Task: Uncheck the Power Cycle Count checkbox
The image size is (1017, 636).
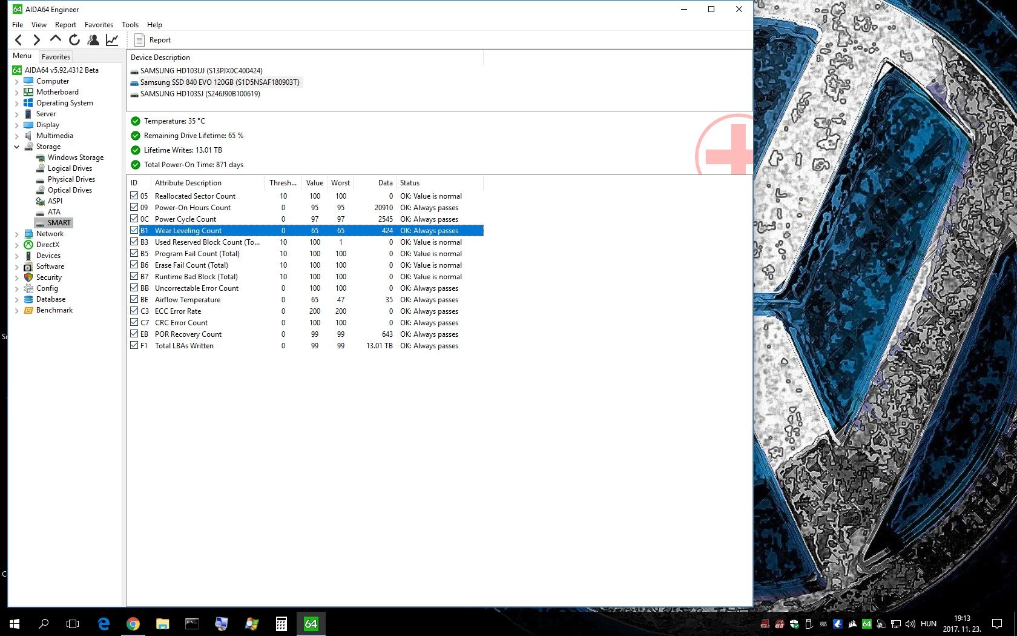Action: (x=134, y=219)
